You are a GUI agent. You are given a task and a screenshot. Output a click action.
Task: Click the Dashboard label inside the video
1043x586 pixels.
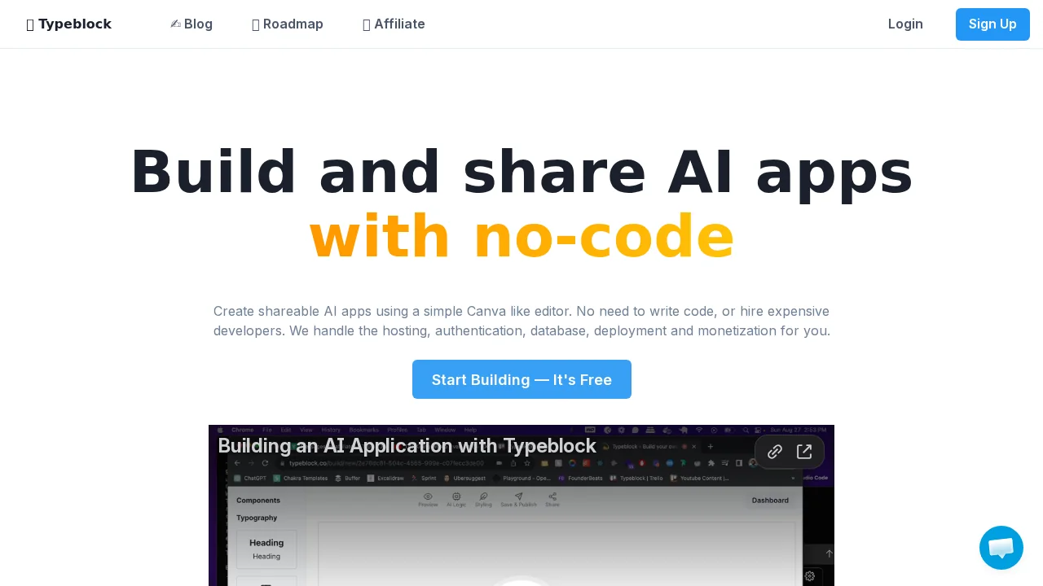pyautogui.click(x=770, y=501)
